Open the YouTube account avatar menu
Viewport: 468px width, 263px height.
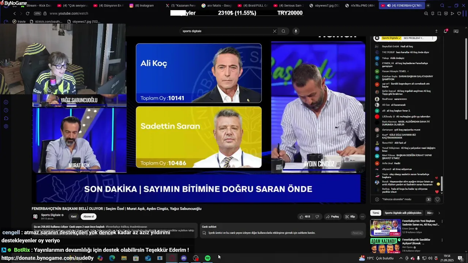pos(456,31)
